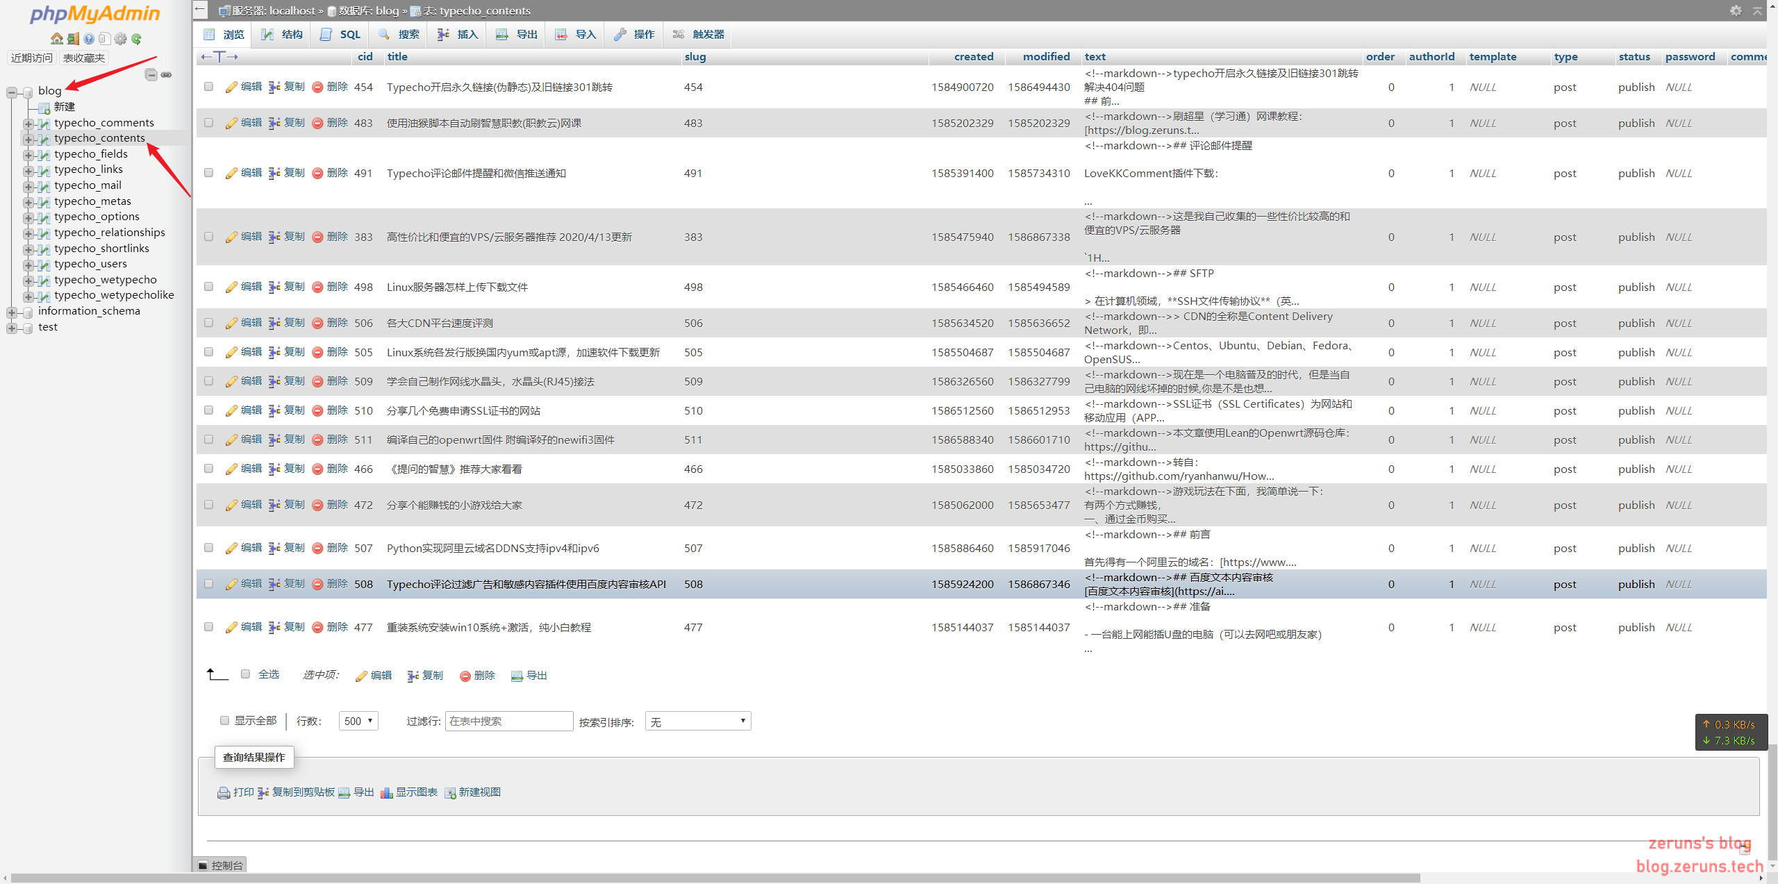Screen dimensions: 1778x884
Task: Click the log out icon in sidebar
Action: click(73, 39)
